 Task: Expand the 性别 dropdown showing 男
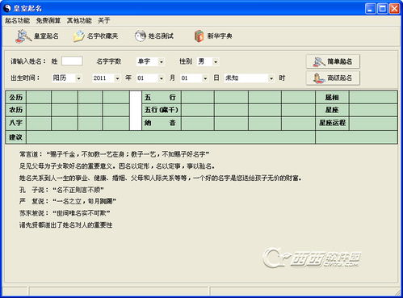[x=216, y=62]
